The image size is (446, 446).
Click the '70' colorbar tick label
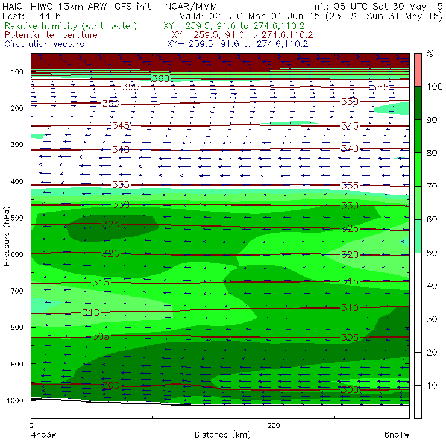pyautogui.click(x=432, y=186)
